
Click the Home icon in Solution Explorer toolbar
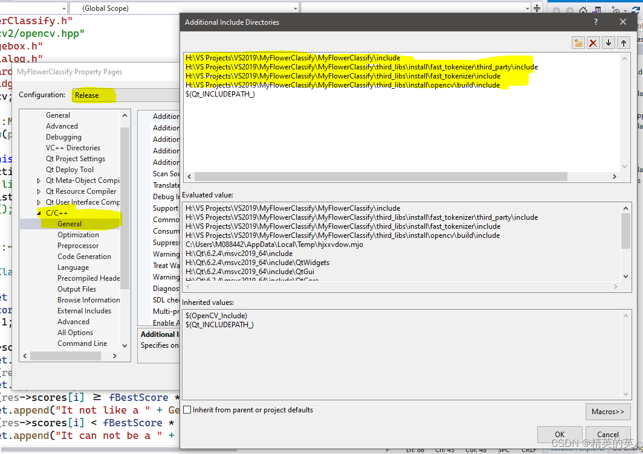(583, 9)
